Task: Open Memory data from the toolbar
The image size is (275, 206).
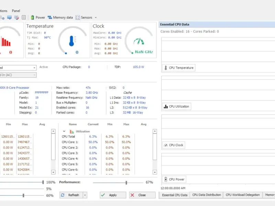Action: click(60, 18)
